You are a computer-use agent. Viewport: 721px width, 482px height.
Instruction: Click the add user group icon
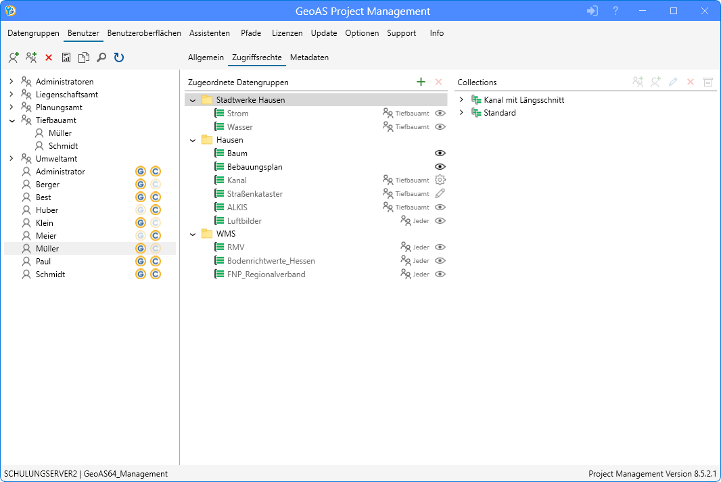(31, 58)
